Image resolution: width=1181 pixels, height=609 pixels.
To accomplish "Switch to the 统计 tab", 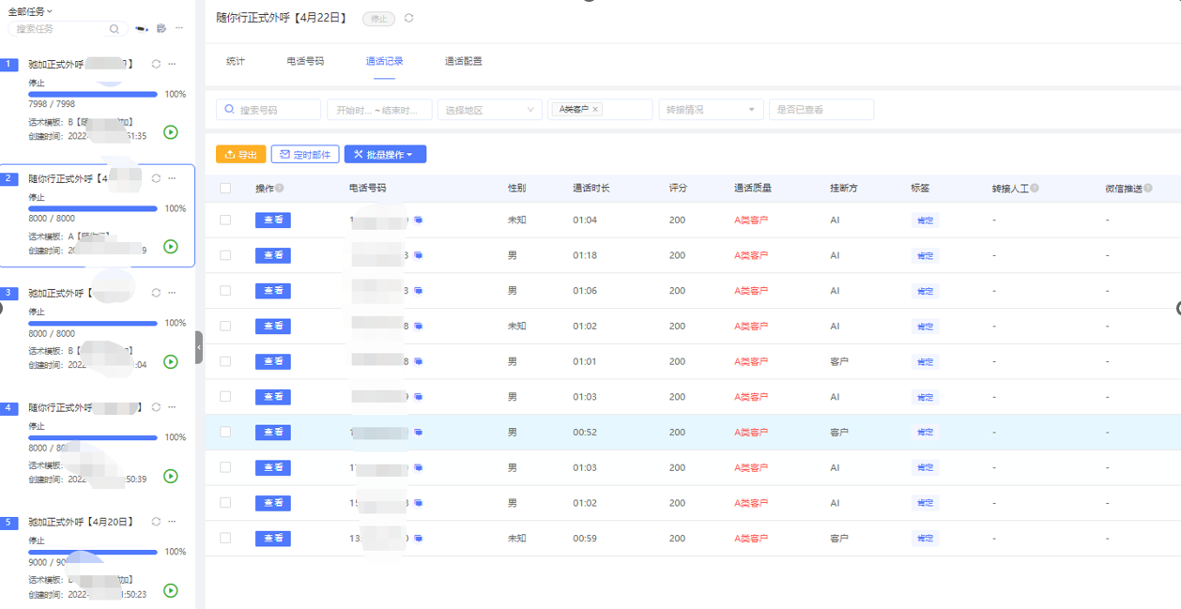I will (236, 61).
